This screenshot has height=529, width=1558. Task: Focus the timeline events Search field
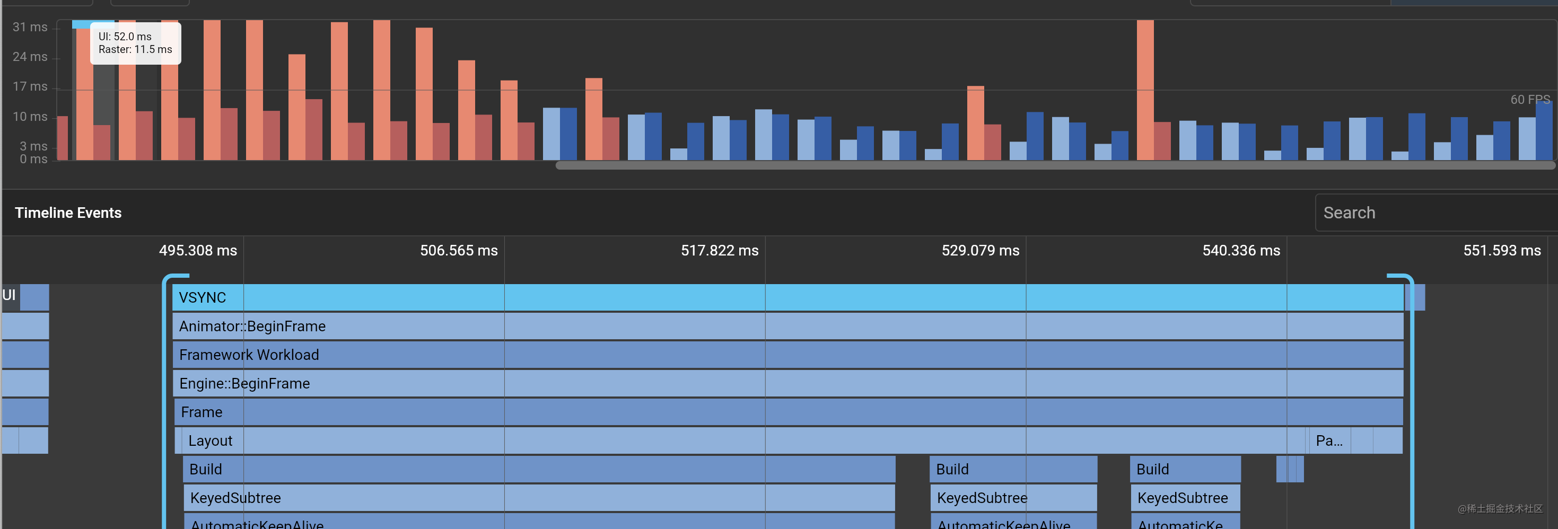[x=1437, y=213]
